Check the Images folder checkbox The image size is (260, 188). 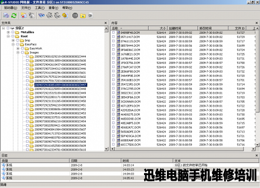(x=22, y=52)
